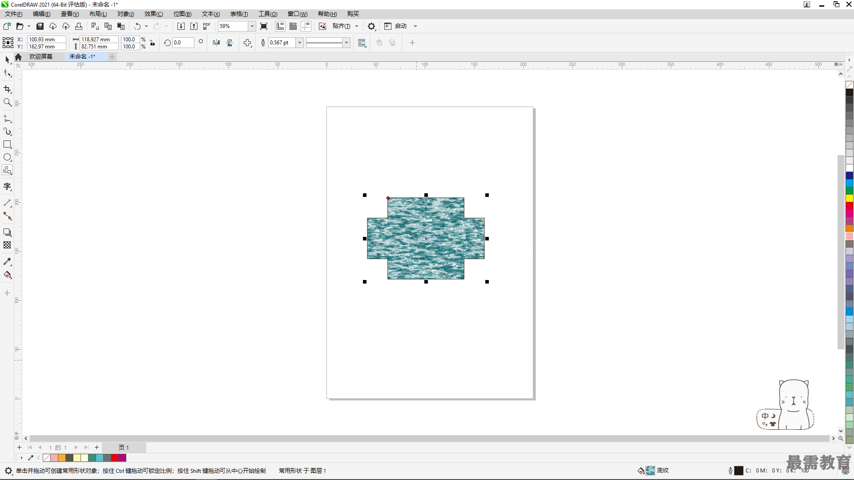Select the Transparency tool

coord(7,245)
